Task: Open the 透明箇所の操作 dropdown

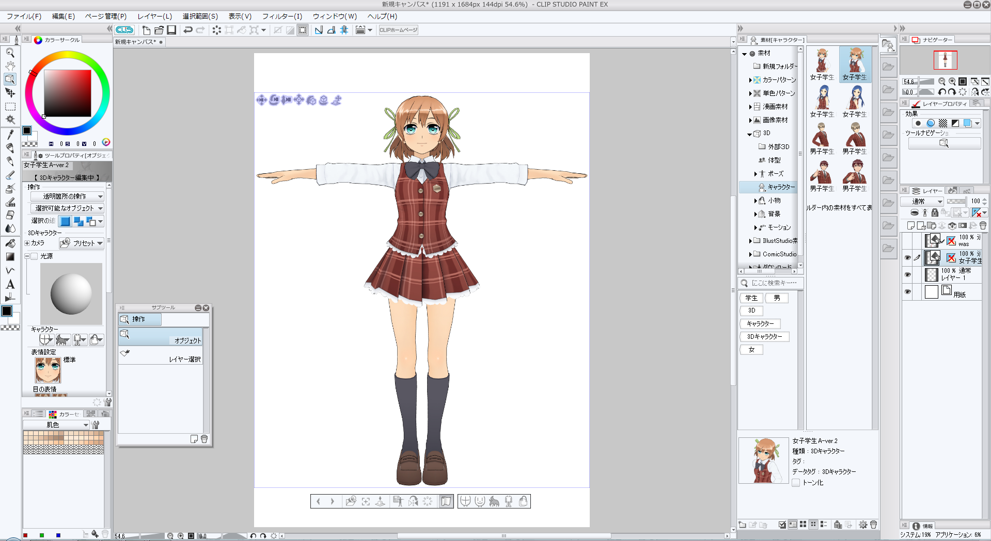Action: coord(67,196)
